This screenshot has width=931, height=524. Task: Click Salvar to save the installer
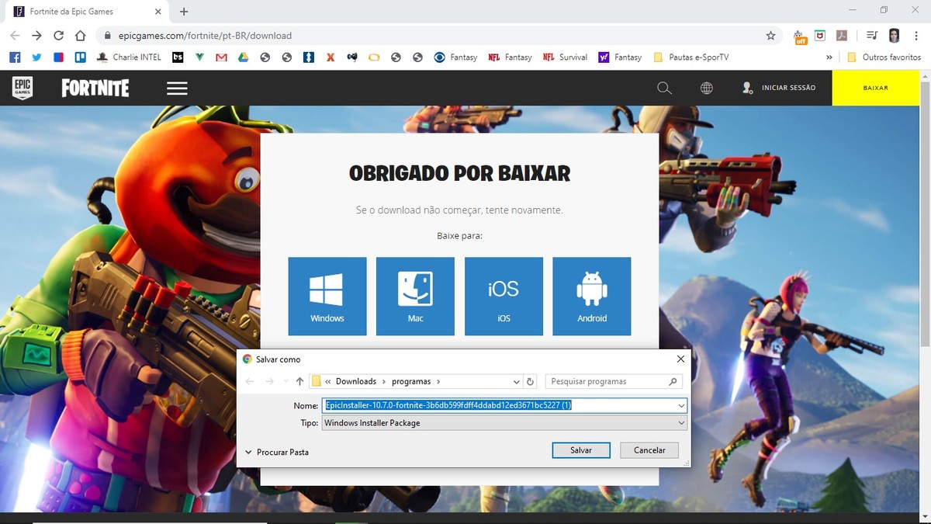point(581,450)
